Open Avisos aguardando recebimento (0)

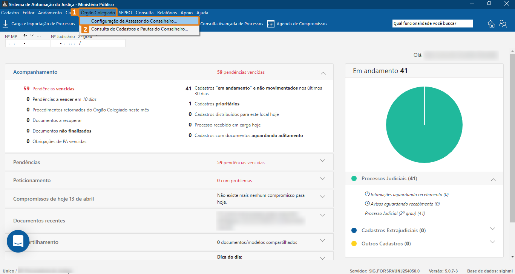click(x=402, y=204)
